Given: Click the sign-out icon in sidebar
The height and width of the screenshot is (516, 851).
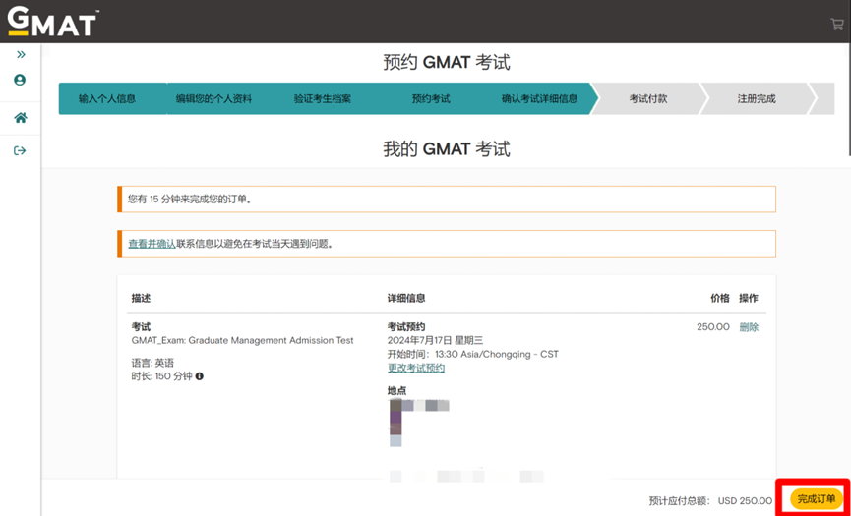Looking at the screenshot, I should [x=20, y=150].
